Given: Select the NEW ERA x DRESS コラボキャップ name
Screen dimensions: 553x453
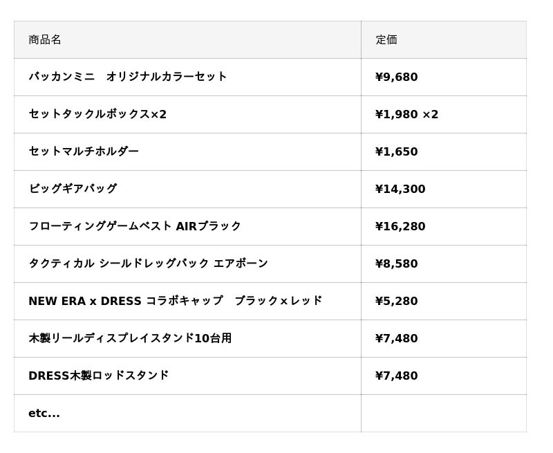Looking at the screenshot, I should 175,301.
